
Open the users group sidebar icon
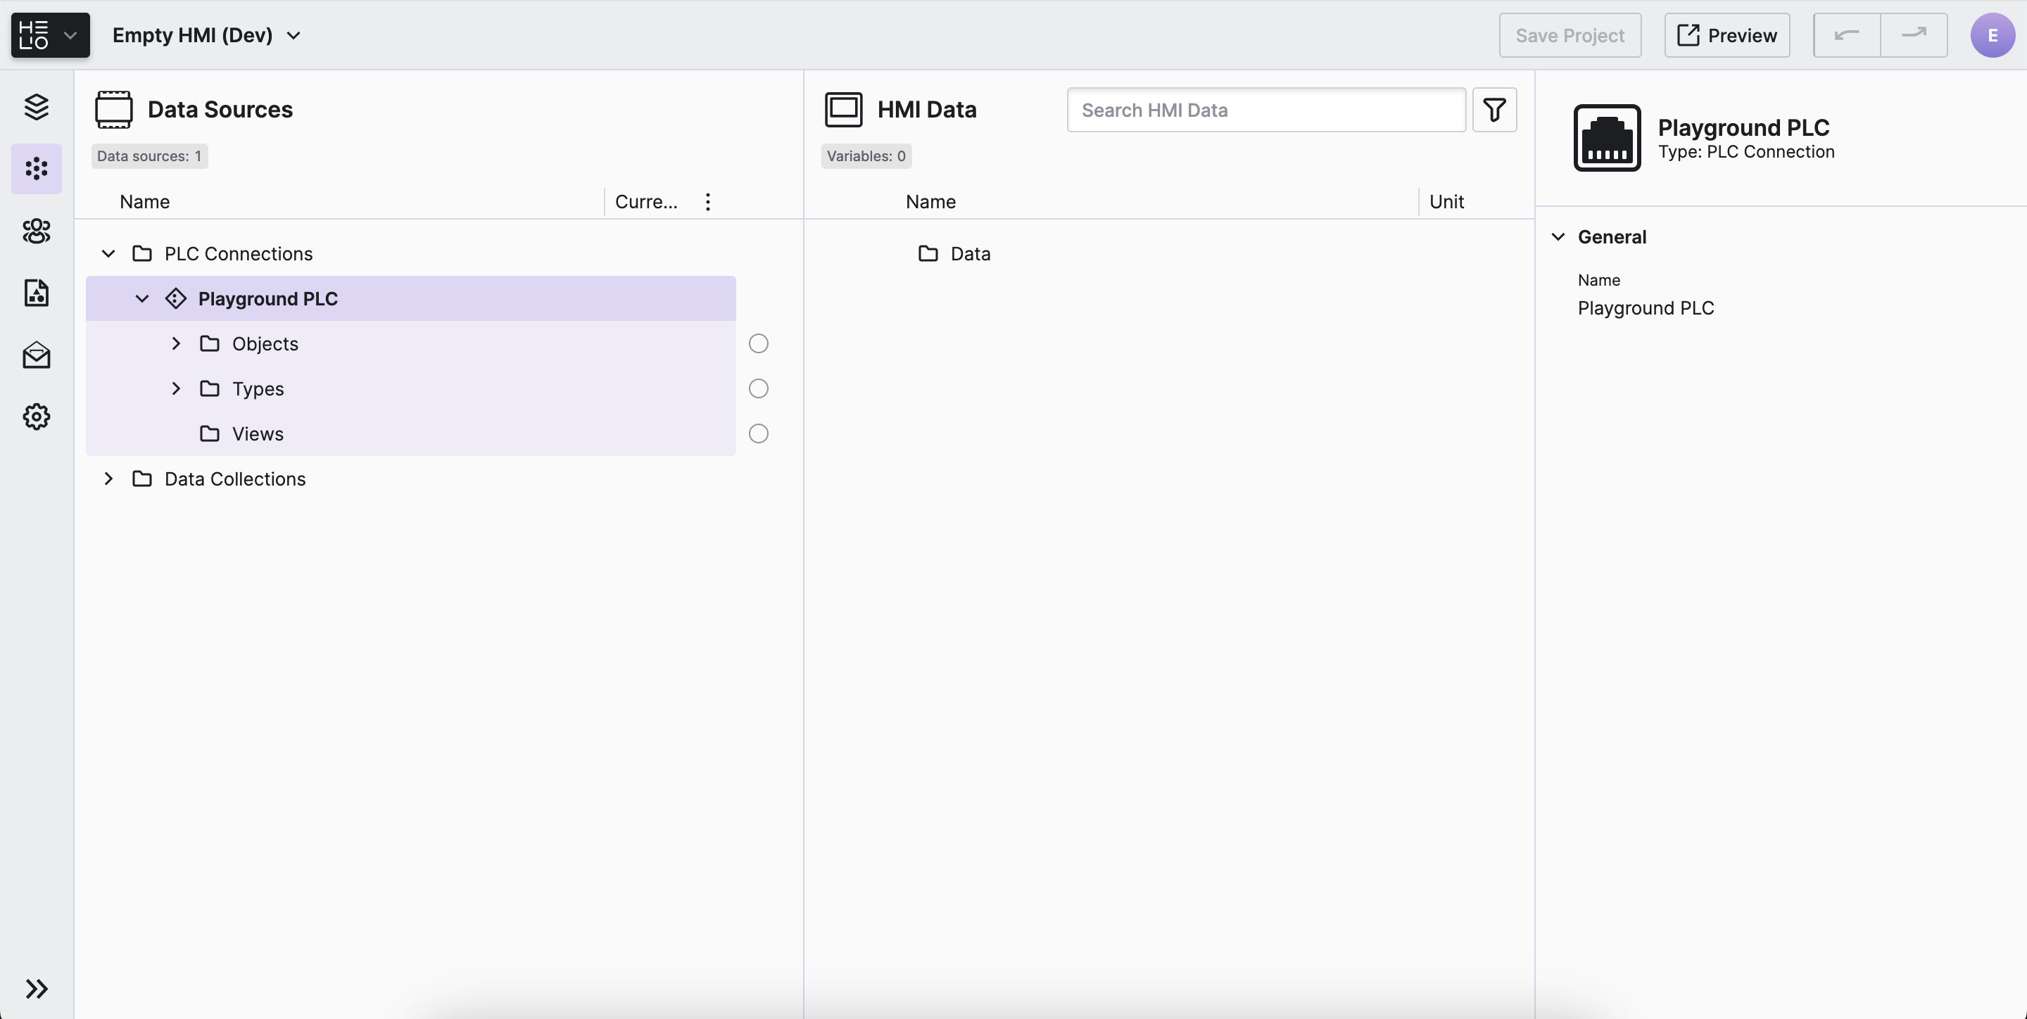(36, 231)
